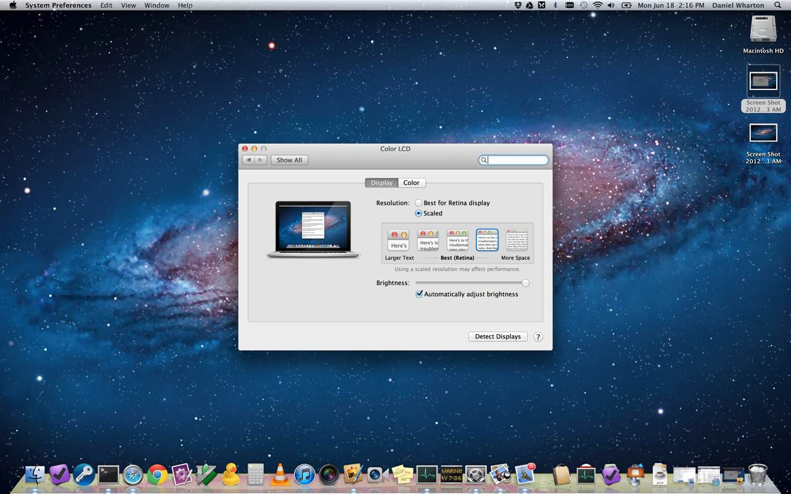Select the Scaled resolution radio button

[418, 213]
